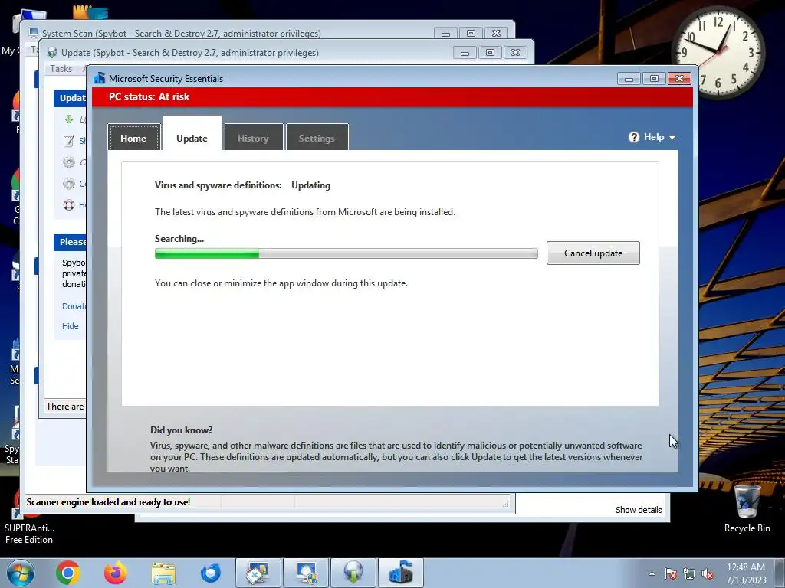Open the Help question mark icon
Viewport: 785px width, 588px height.
(x=634, y=137)
